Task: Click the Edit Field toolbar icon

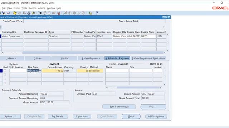Action: (x=65, y=13)
